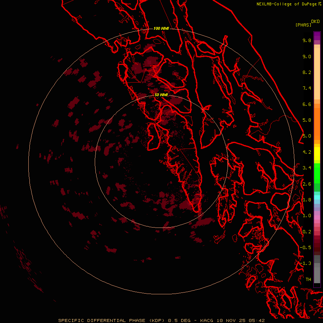Click the 9.0 legend value
The width and height of the screenshot is (323, 323).
307,56
